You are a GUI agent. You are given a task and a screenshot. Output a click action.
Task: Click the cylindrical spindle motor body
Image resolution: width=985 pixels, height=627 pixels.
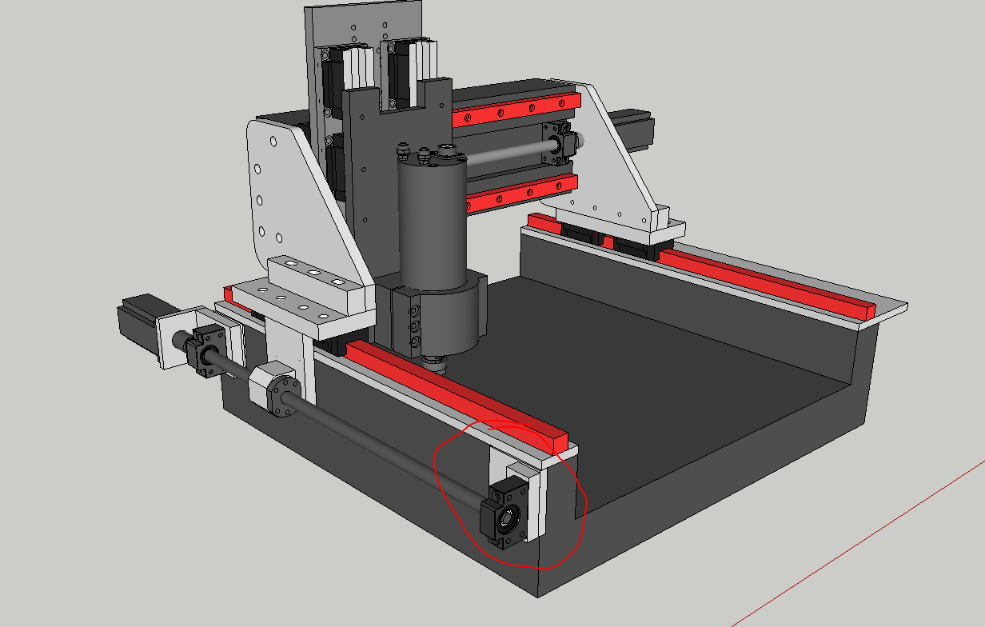[x=432, y=224]
